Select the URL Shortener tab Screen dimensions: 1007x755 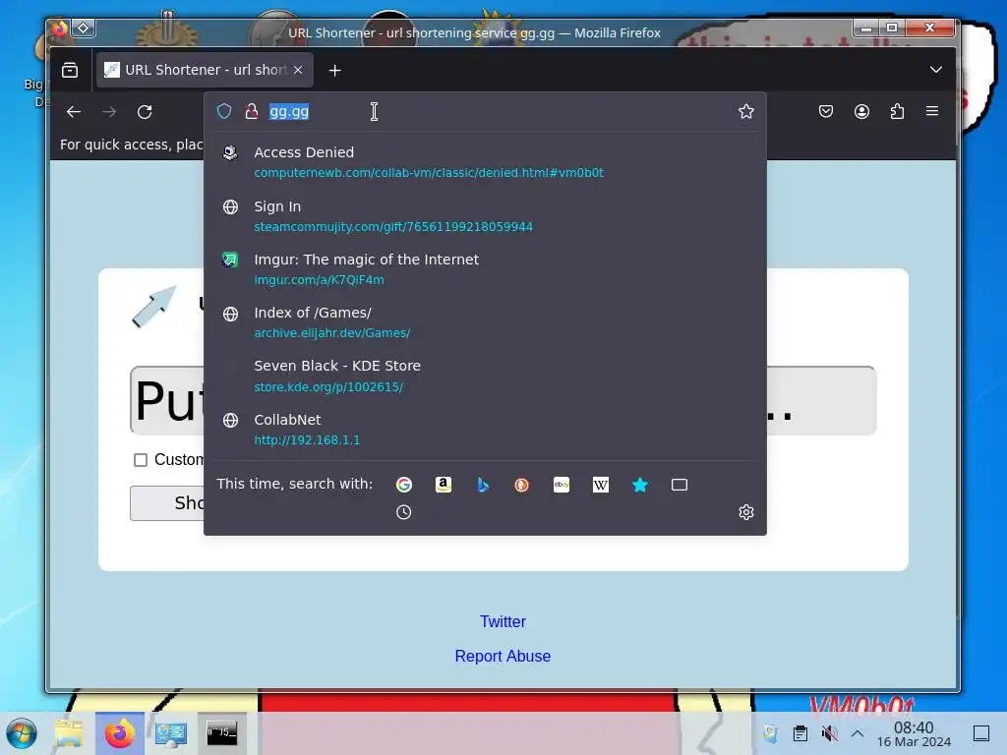pyautogui.click(x=205, y=70)
